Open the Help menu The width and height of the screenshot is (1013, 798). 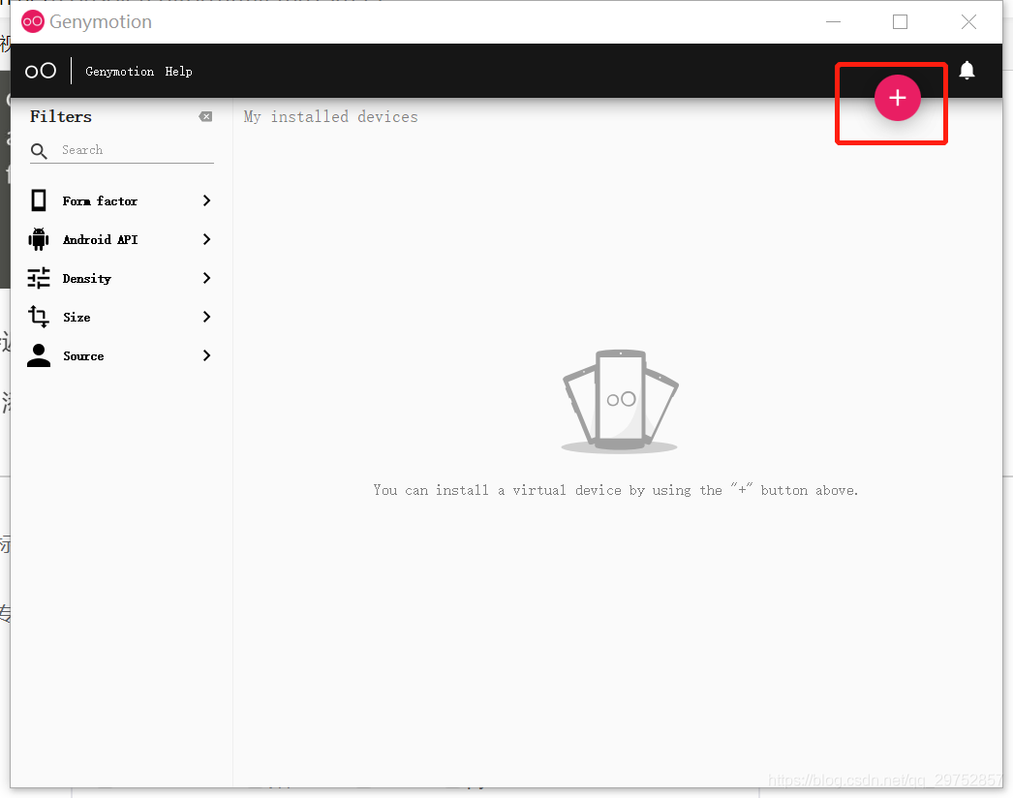(178, 71)
